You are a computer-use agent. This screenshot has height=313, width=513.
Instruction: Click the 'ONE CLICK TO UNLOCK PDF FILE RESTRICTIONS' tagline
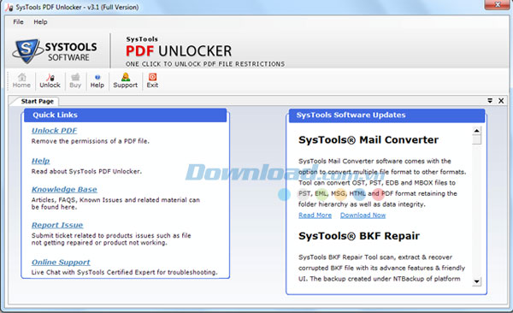(205, 64)
